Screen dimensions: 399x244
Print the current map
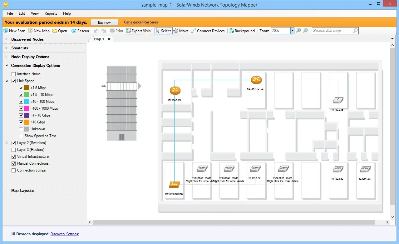click(116, 31)
